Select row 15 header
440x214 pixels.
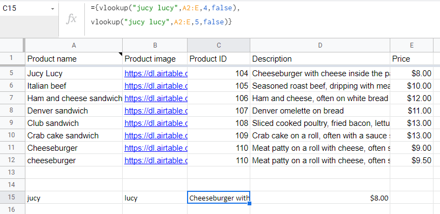pos(11,197)
